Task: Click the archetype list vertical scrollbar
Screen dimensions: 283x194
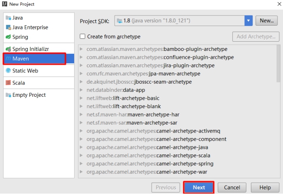Action: [x=278, y=64]
